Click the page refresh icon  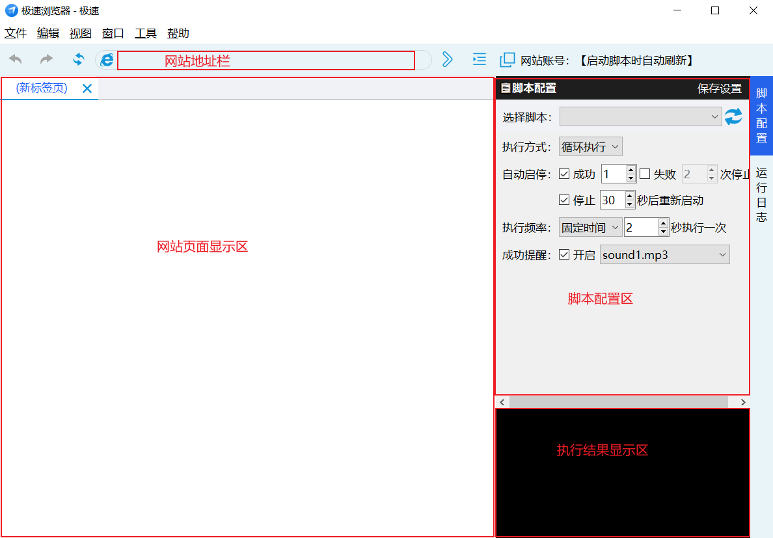78,60
